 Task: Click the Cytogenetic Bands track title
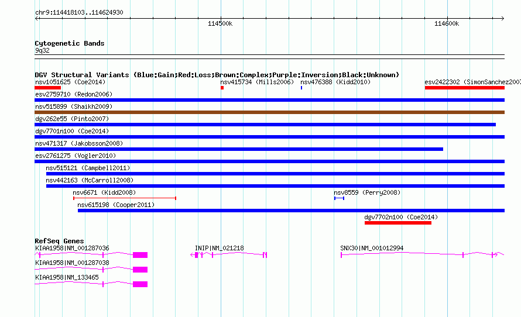[x=70, y=43]
